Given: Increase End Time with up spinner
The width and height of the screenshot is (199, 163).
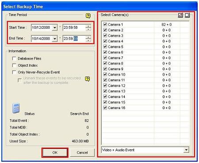Looking at the screenshot, I should point(88,37).
